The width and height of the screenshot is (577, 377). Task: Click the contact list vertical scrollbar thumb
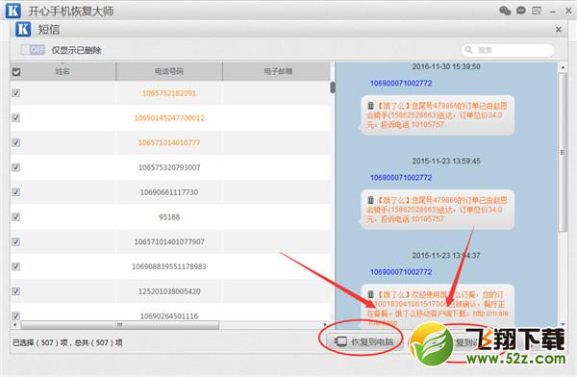[x=333, y=88]
